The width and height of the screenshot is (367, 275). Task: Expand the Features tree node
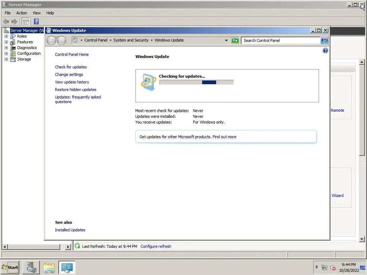pos(6,42)
